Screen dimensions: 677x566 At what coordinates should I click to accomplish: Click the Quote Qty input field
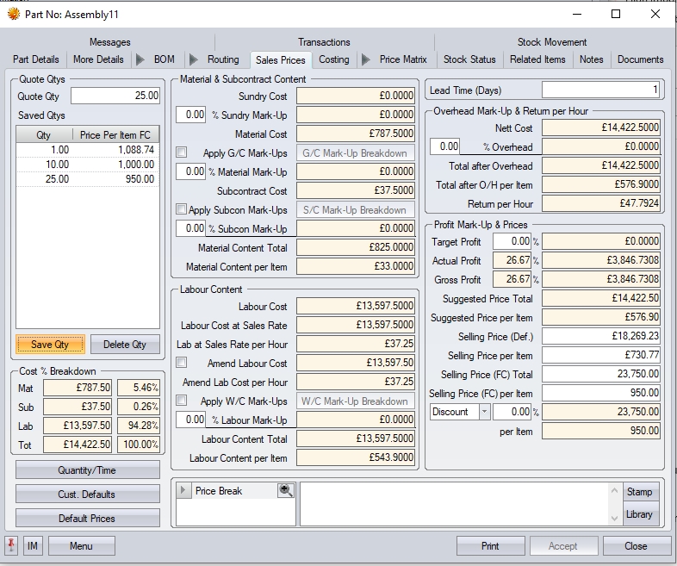pyautogui.click(x=115, y=96)
